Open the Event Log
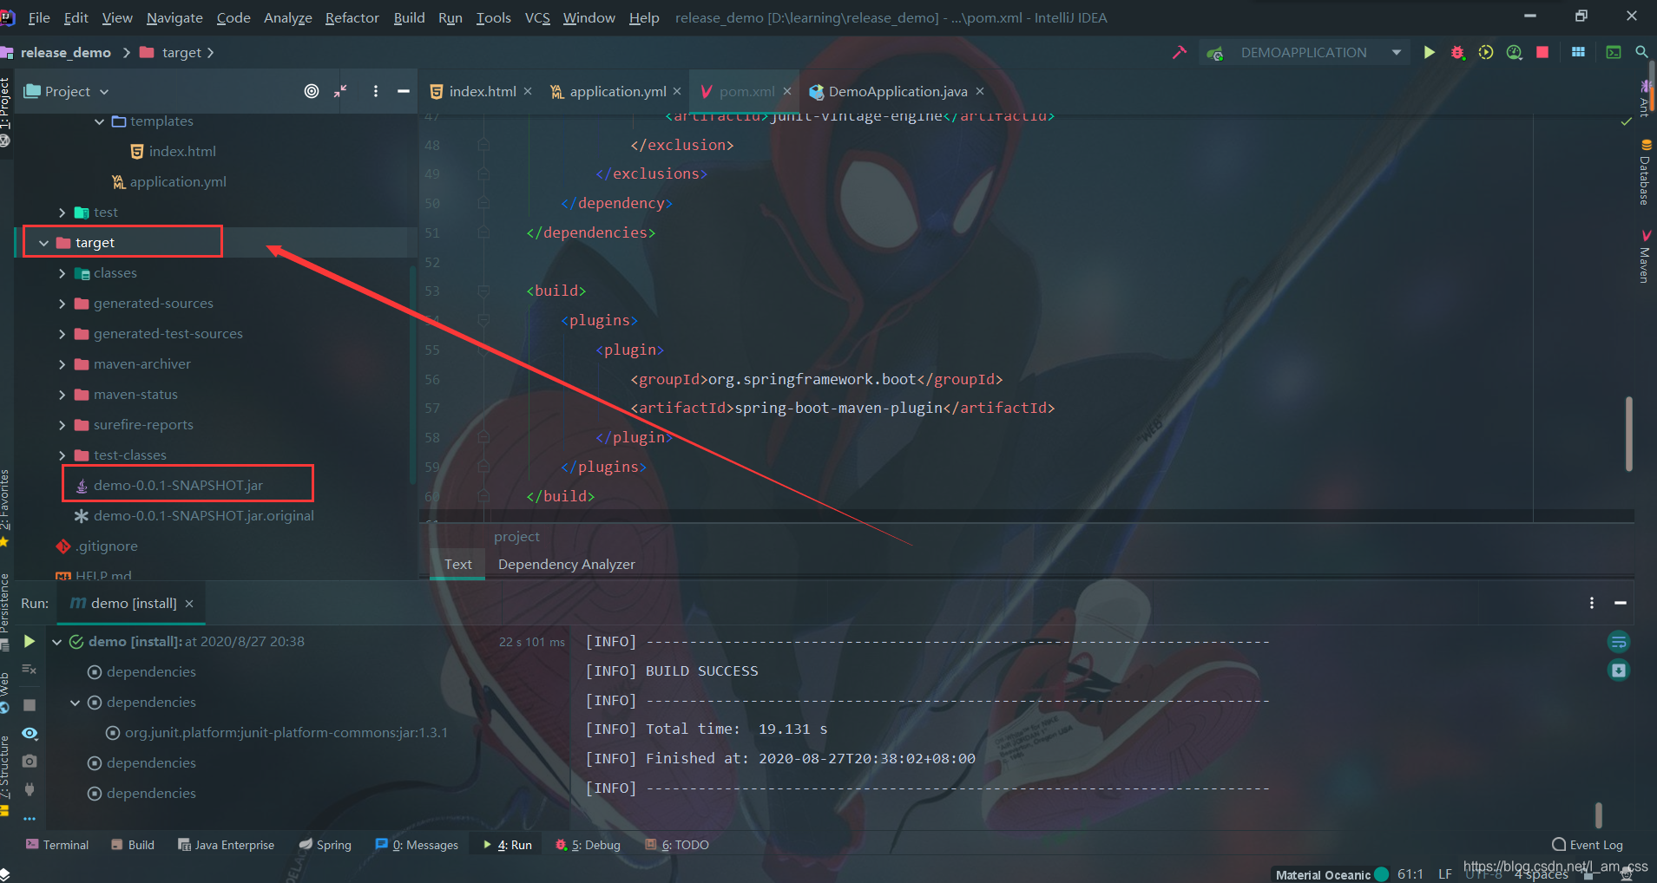 1588,845
